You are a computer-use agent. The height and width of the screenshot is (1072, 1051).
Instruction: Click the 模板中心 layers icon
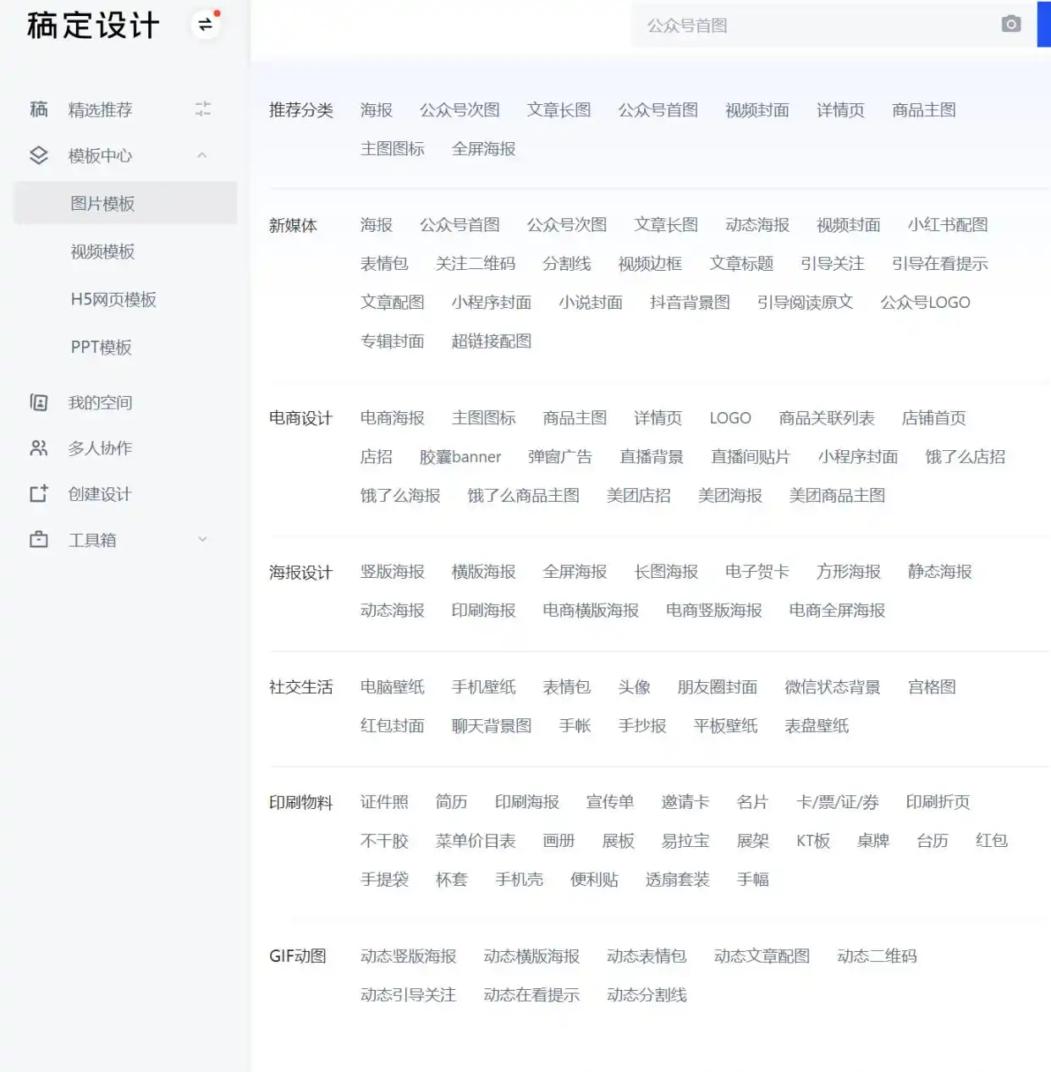[x=39, y=156]
